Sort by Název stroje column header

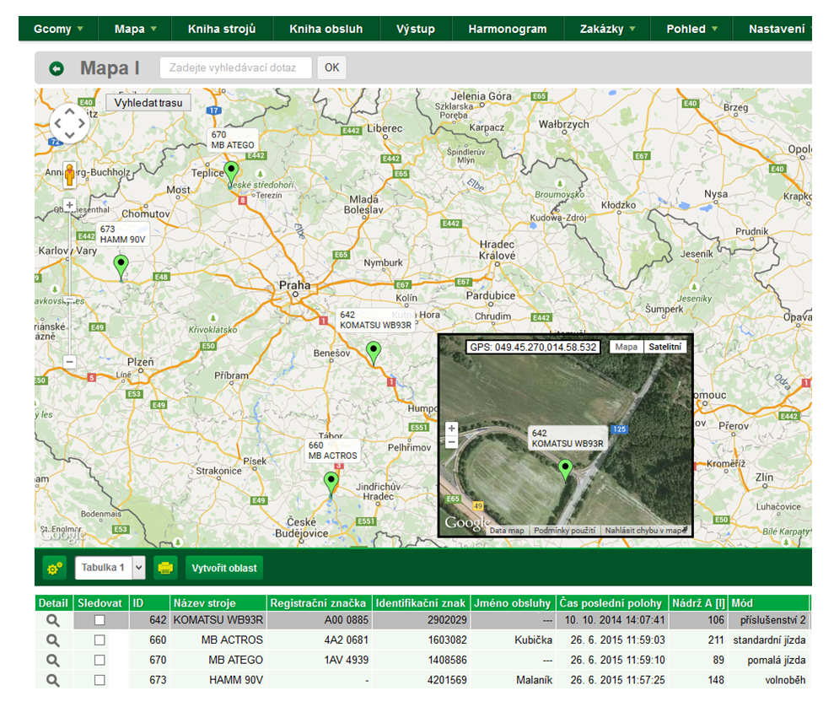tap(218, 603)
